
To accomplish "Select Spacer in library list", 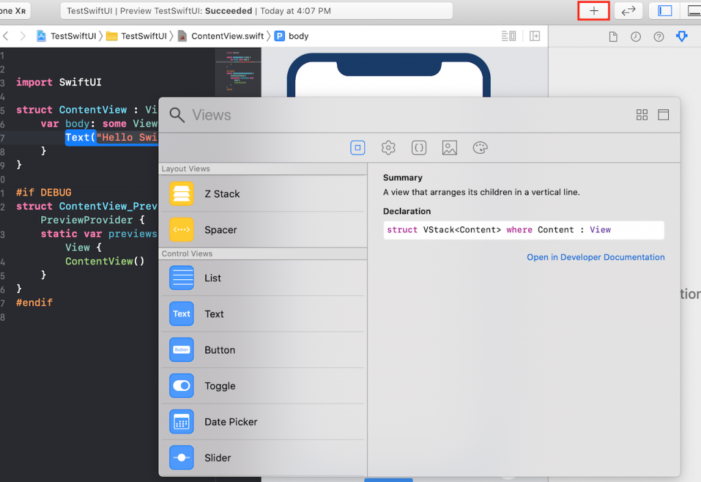I will click(x=263, y=230).
